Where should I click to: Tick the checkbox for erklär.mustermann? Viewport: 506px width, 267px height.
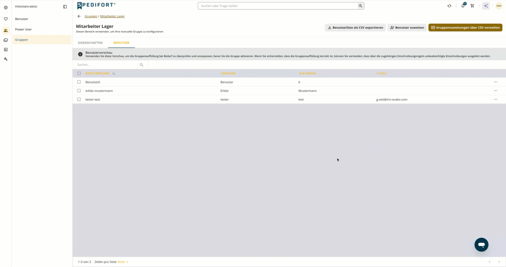(x=79, y=90)
